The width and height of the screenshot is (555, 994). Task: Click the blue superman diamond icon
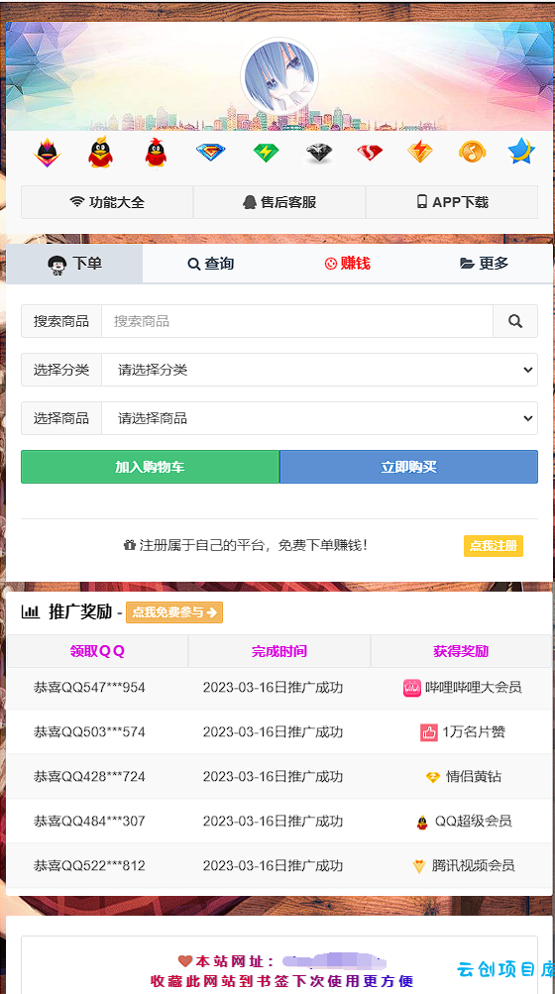pos(210,153)
